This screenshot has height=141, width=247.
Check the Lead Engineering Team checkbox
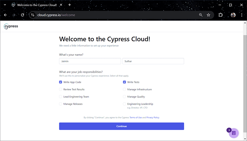(x=61, y=97)
